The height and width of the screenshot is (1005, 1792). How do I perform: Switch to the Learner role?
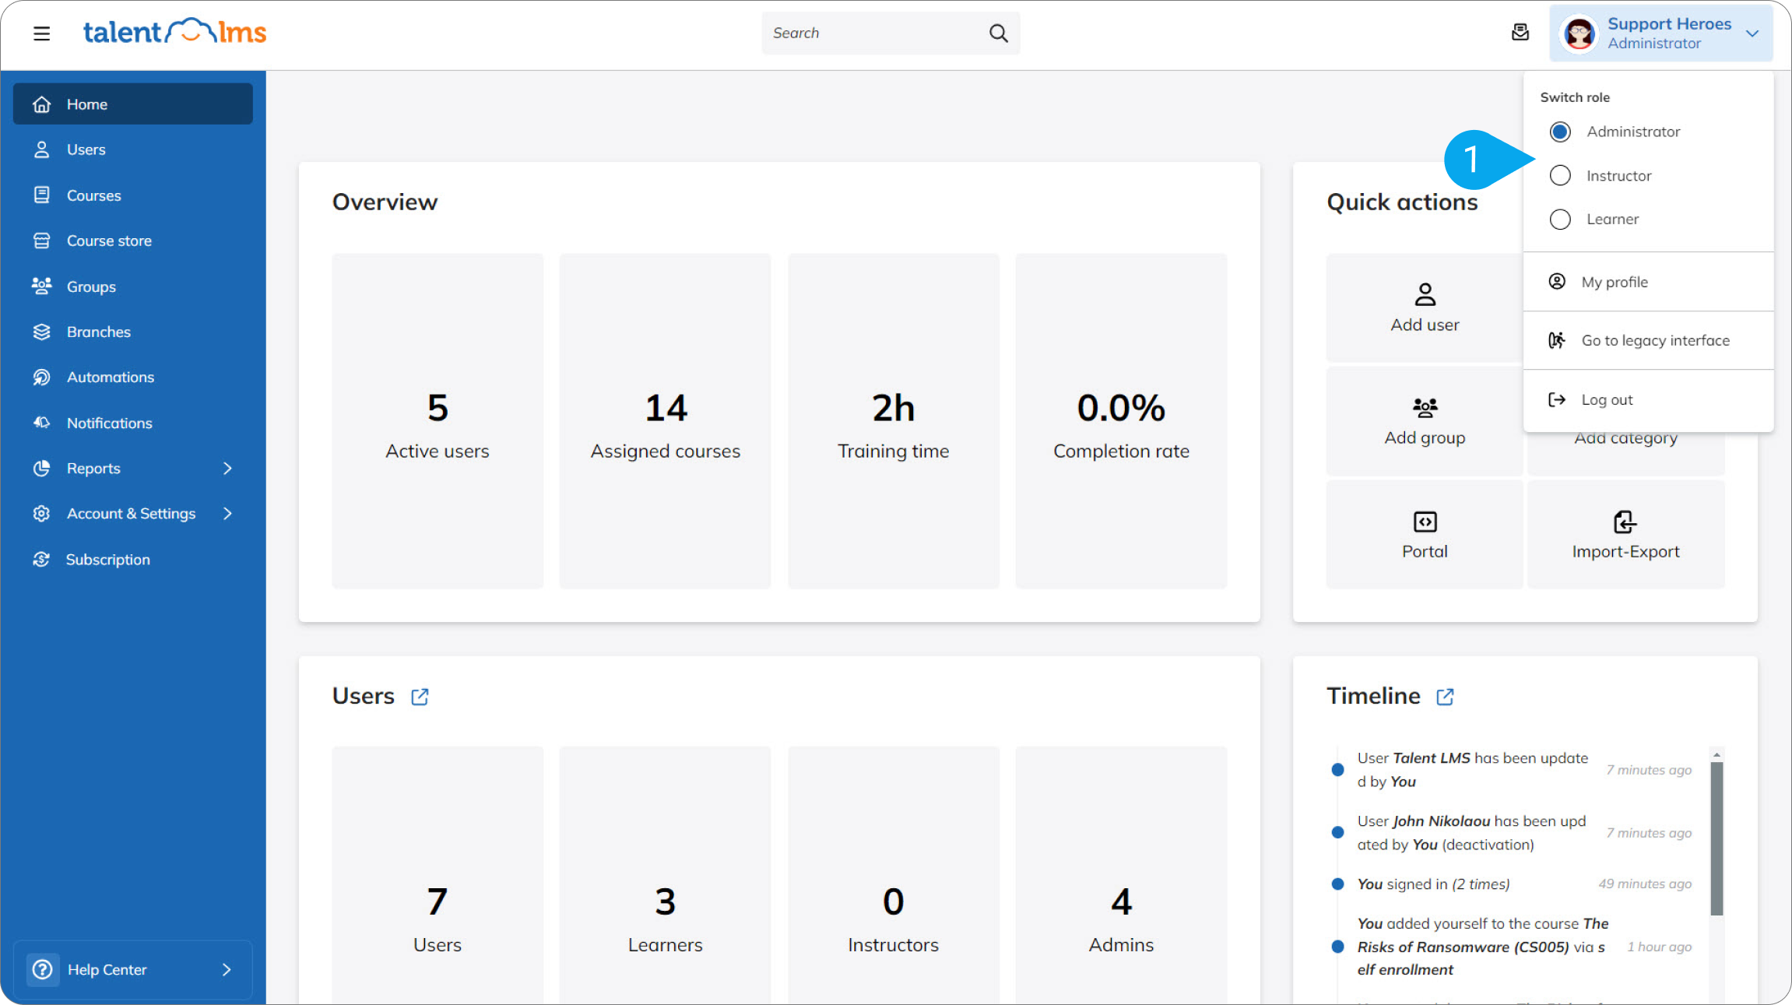[1560, 220]
